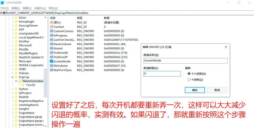
Task: Select the SfxVolume DWORD icon
Action: pyautogui.click(x=51, y=66)
